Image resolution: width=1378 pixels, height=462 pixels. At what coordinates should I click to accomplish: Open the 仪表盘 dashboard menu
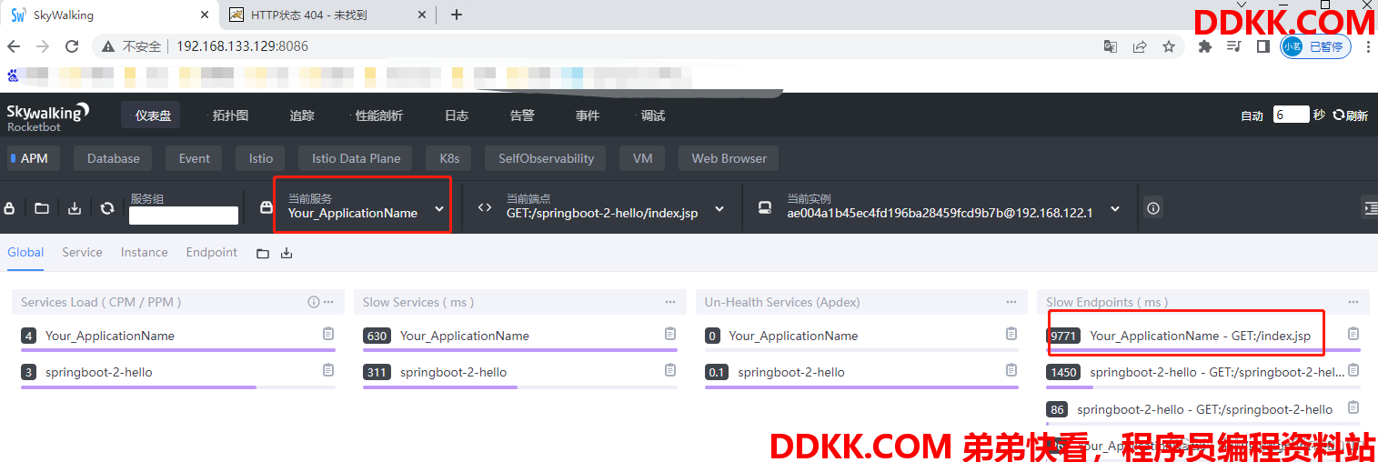coord(151,115)
